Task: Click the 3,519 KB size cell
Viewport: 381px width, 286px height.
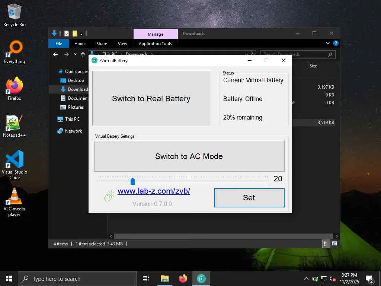Action: click(x=326, y=122)
